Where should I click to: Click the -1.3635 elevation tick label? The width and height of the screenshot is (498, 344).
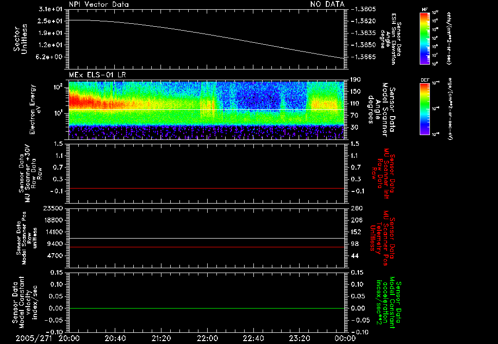(363, 33)
